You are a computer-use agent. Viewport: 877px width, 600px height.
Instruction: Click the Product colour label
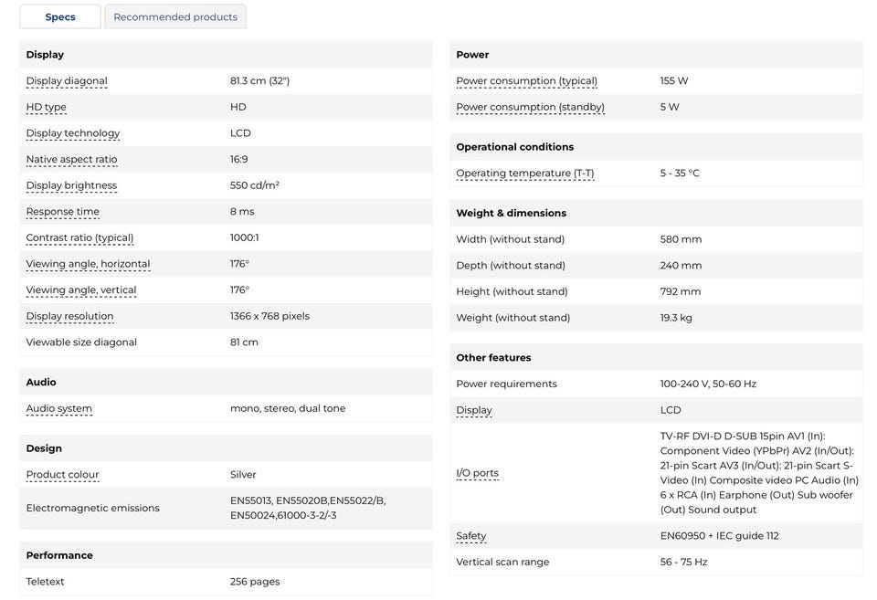(x=62, y=475)
